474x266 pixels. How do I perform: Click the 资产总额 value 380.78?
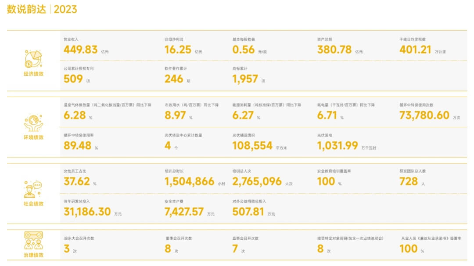334,50
